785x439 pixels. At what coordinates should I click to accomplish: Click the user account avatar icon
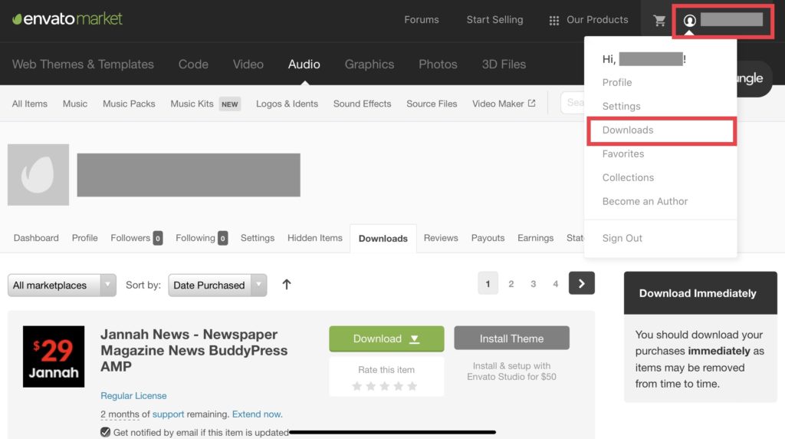tap(689, 21)
